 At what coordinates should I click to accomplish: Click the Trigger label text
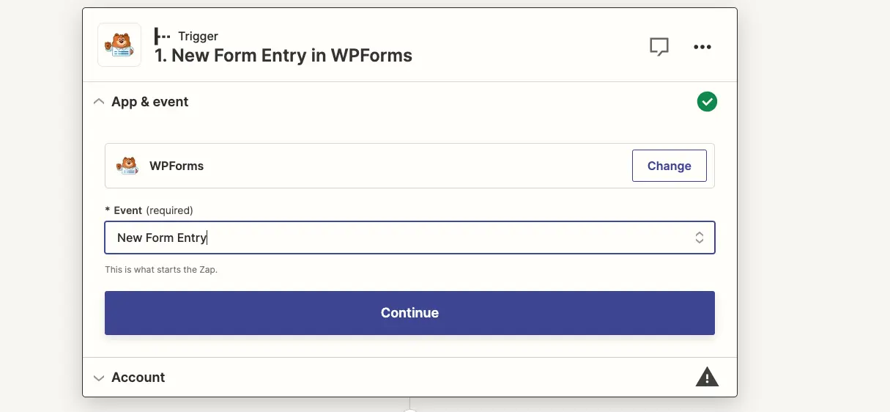[199, 36]
